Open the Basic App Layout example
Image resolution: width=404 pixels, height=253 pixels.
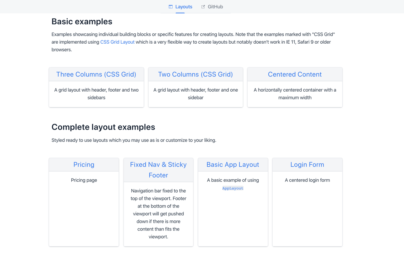coord(233,164)
